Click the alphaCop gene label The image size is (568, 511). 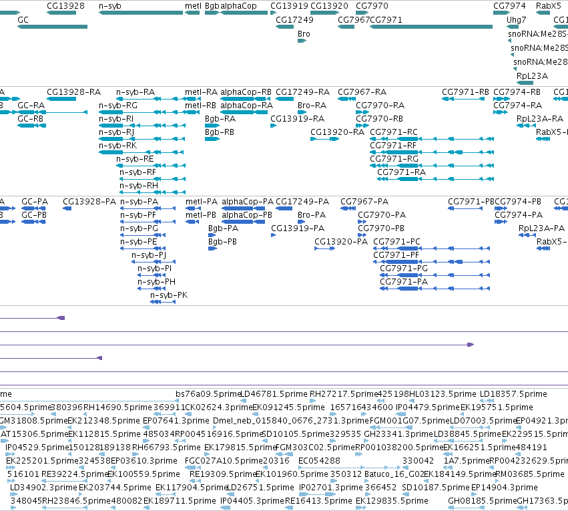(x=238, y=6)
